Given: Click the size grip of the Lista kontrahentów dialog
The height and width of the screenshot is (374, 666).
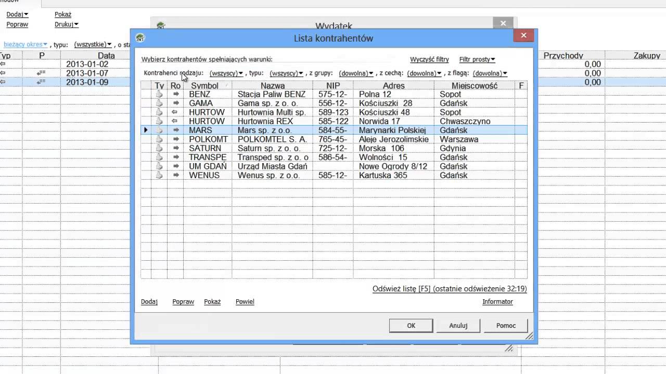Looking at the screenshot, I should (529, 337).
